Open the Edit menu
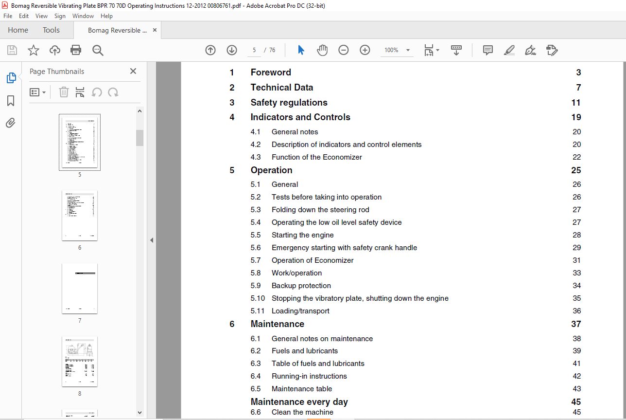 pos(24,16)
